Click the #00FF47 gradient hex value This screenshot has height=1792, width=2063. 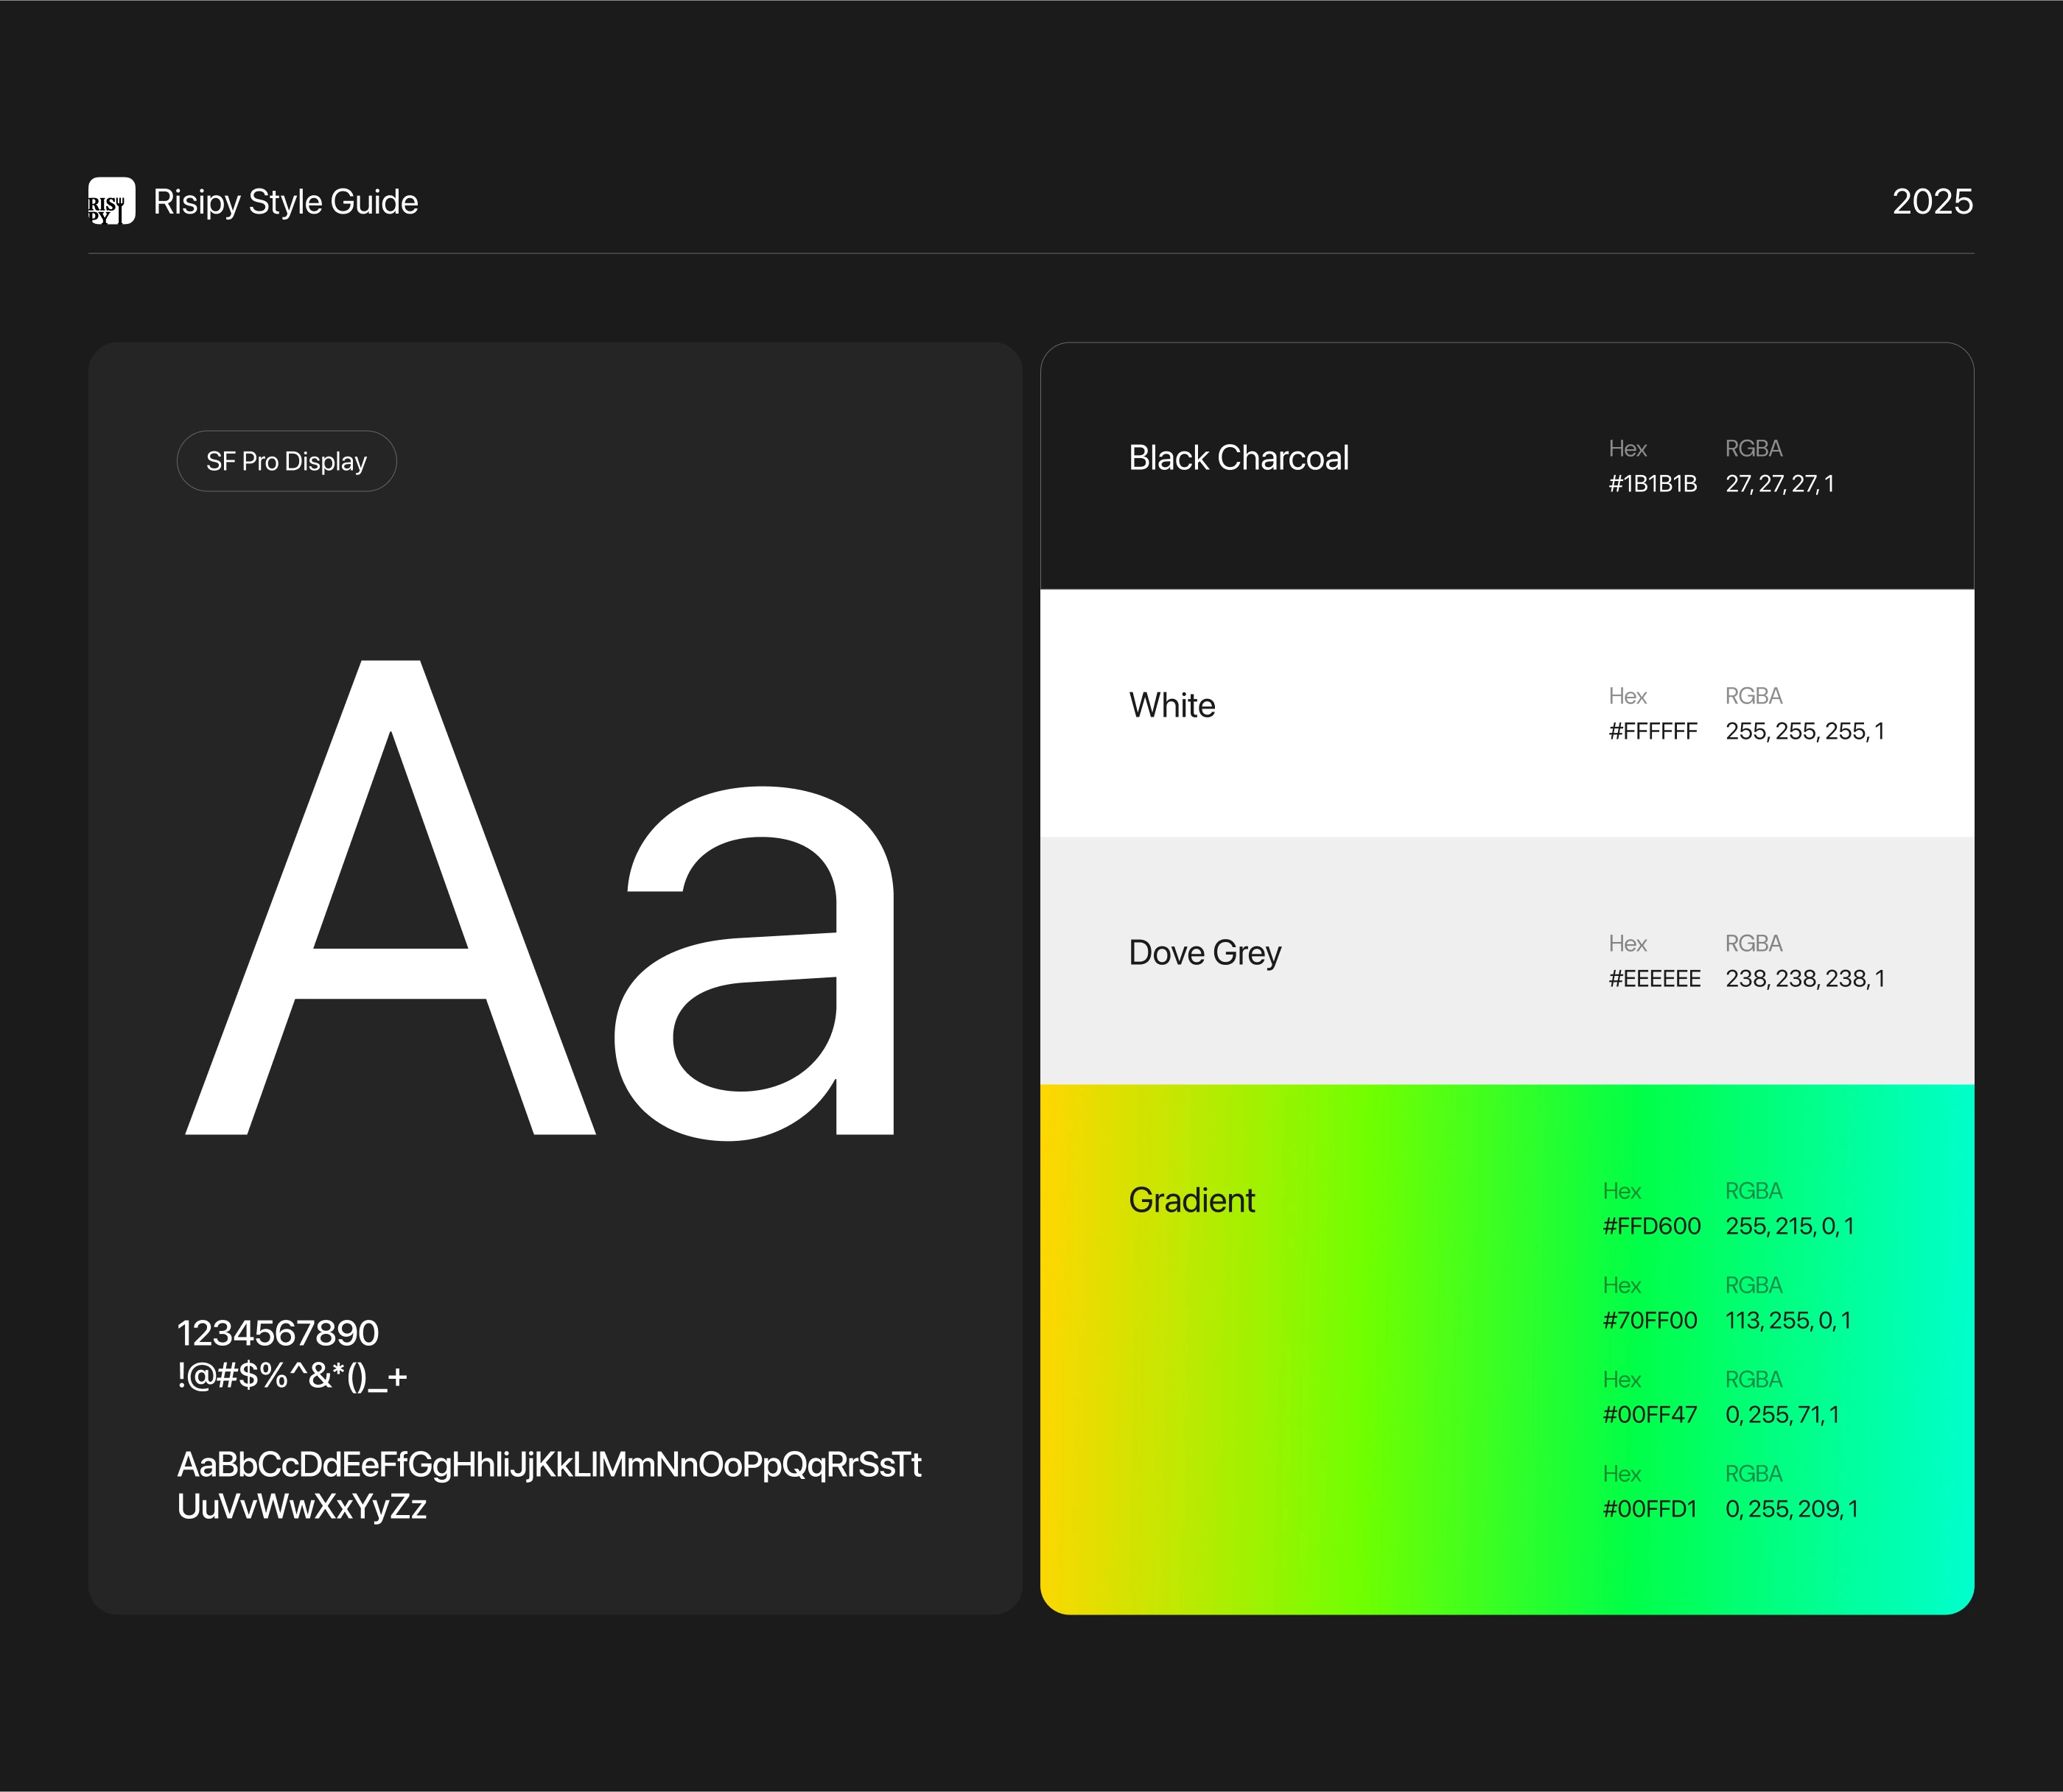coord(1649,1415)
